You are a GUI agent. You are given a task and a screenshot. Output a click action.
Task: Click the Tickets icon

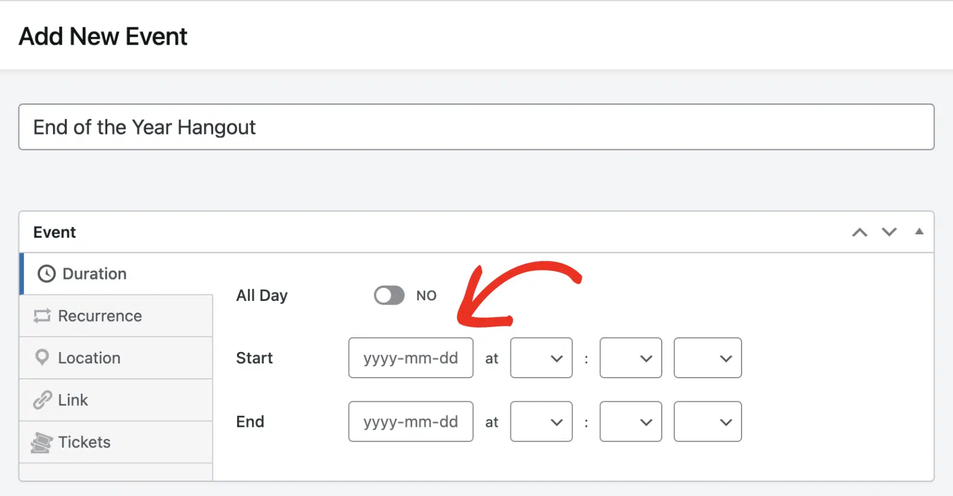click(42, 442)
